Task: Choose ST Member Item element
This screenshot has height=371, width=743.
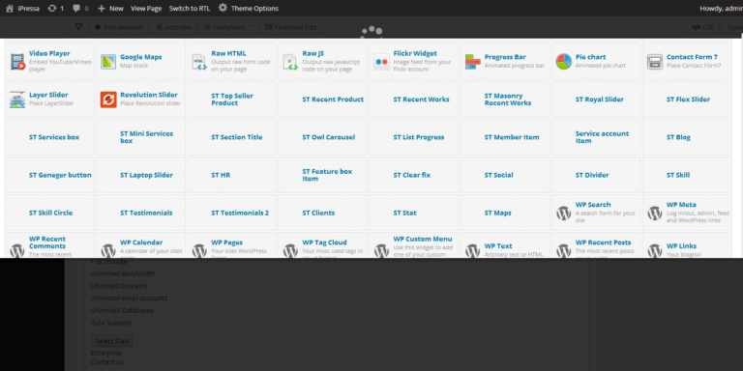Action: click(x=505, y=137)
